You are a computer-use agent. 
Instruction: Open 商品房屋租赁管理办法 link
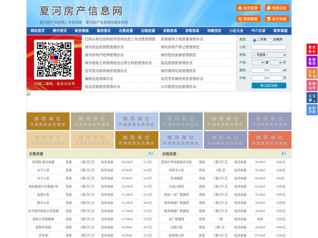click(102, 87)
